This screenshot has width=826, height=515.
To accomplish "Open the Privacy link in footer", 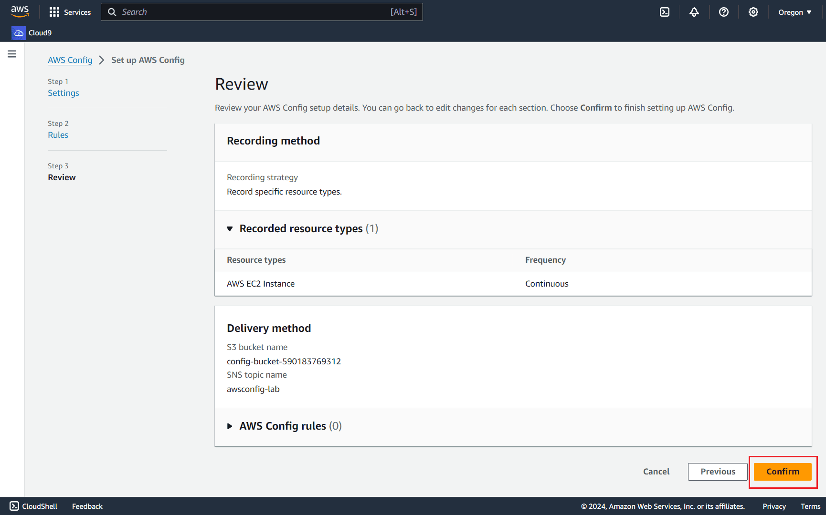I will click(774, 506).
